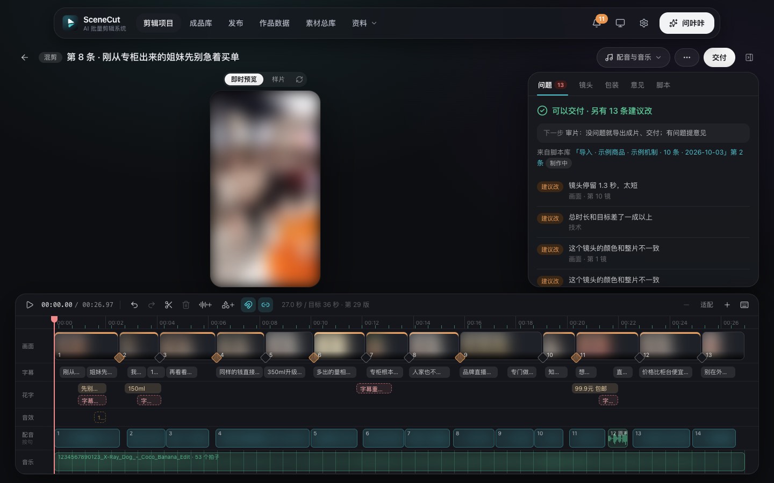
Task: Click the trash delete icon
Action: [186, 305]
